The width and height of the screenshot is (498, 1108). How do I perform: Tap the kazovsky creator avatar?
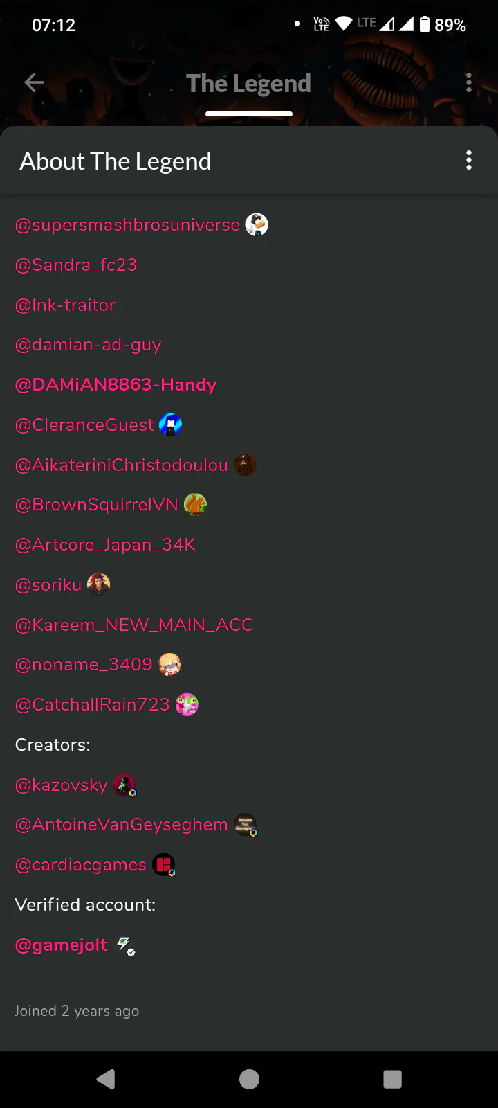[124, 785]
